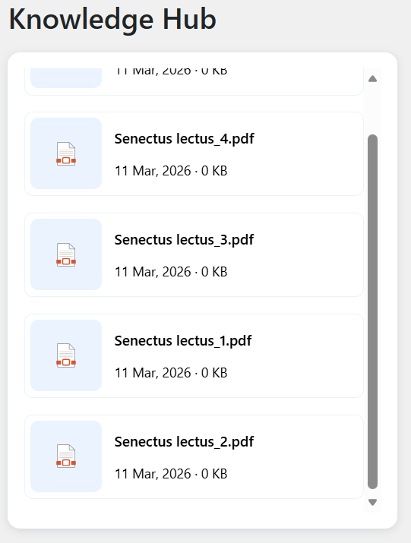
Task: Choose the PDF icon of Senectus lectus_2.pdf
Action: 66,456
